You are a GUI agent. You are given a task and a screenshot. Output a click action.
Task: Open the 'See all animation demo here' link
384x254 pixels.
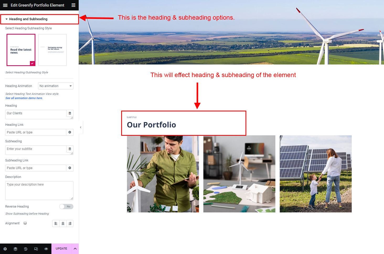click(x=24, y=98)
